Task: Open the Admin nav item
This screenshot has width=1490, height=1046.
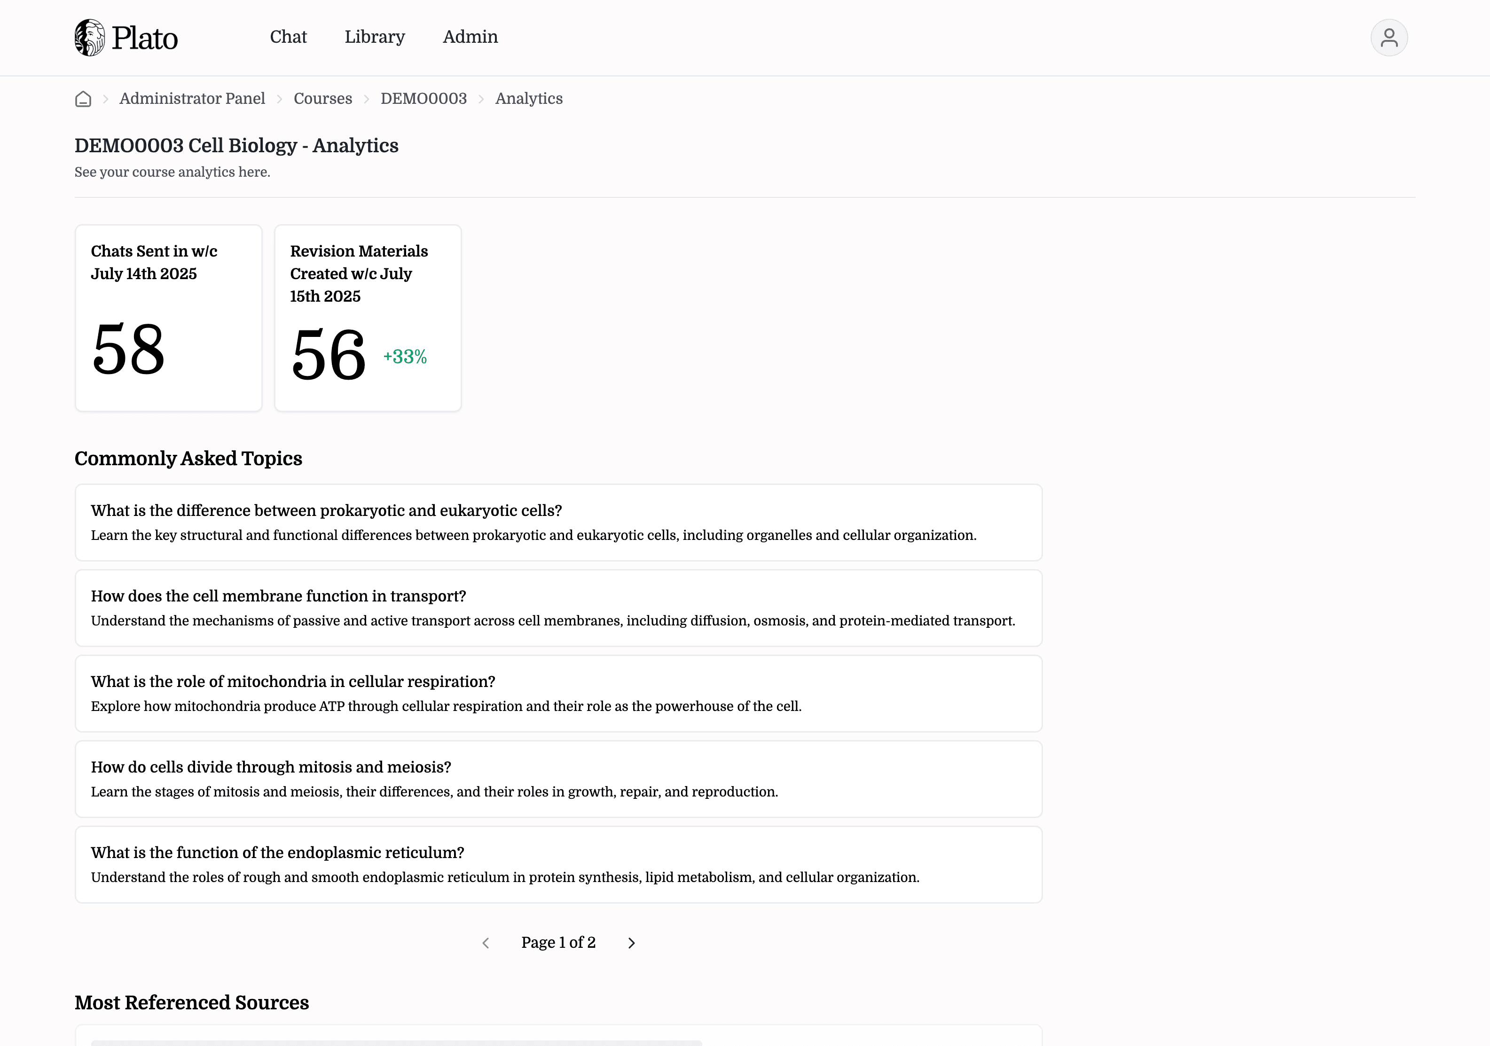Action: pyautogui.click(x=470, y=37)
